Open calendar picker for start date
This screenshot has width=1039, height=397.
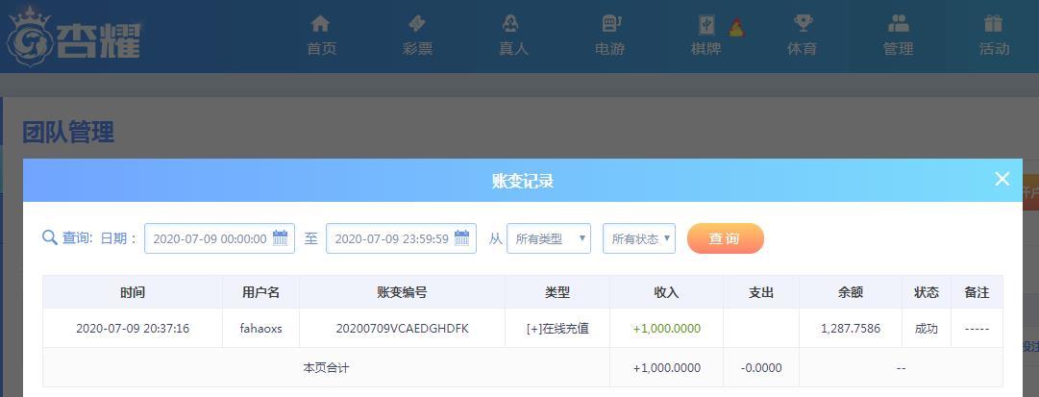[281, 237]
